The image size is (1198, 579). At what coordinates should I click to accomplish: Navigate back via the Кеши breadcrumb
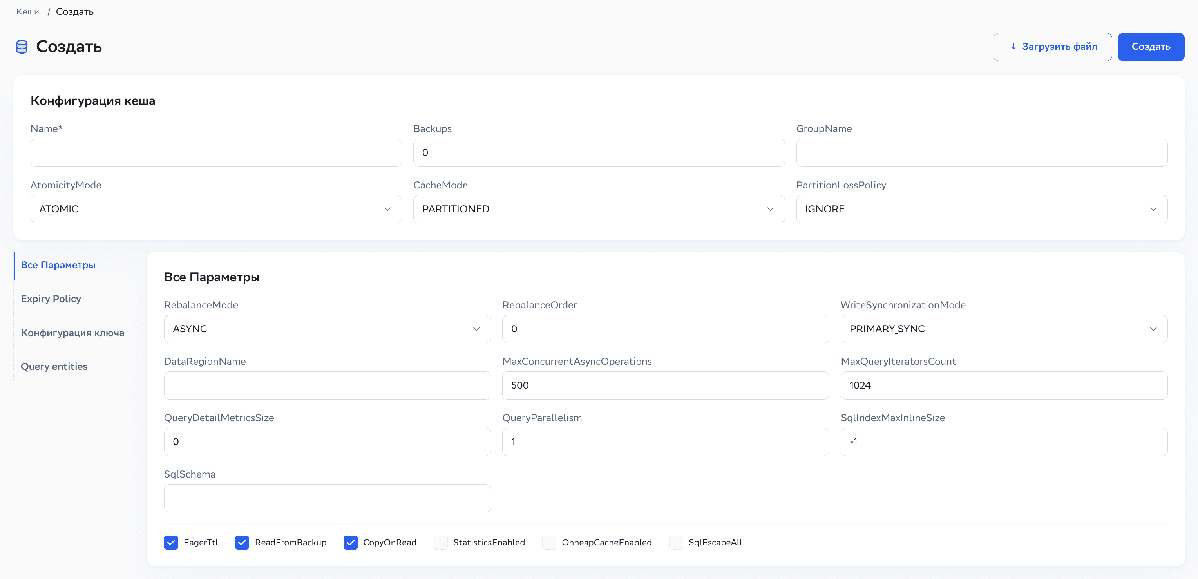pos(27,11)
